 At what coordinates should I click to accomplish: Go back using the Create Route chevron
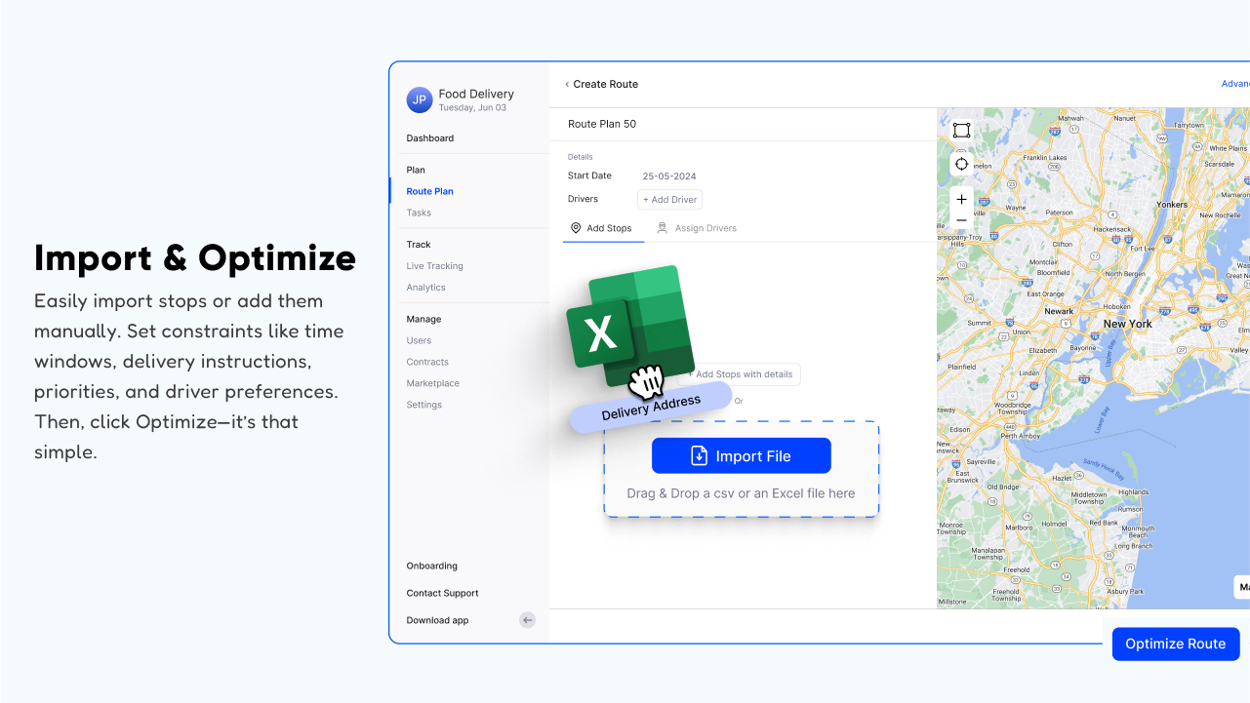pyautogui.click(x=567, y=84)
